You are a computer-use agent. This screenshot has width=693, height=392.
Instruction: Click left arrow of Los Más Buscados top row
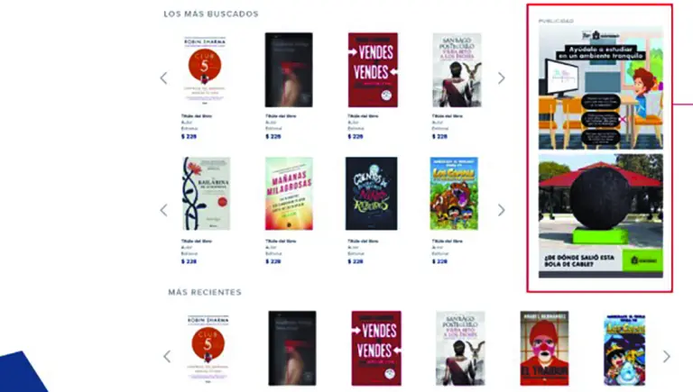click(164, 78)
